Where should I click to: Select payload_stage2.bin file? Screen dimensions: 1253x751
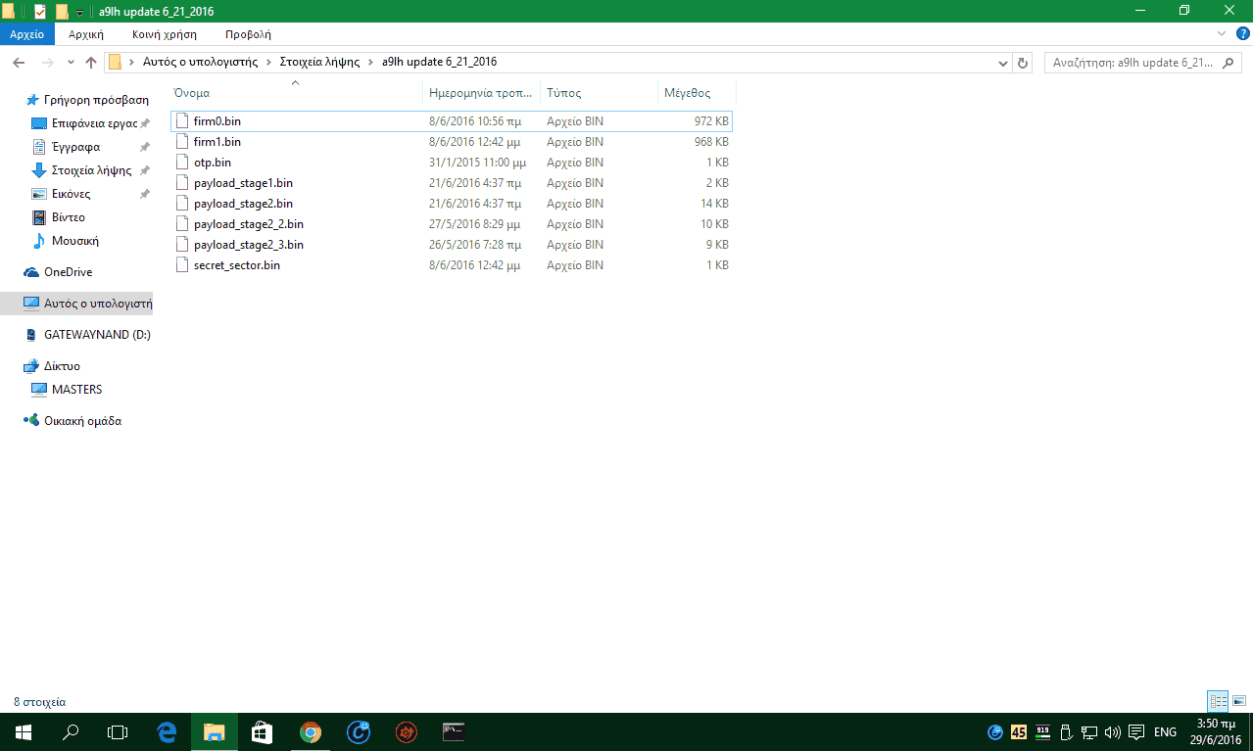click(451, 204)
